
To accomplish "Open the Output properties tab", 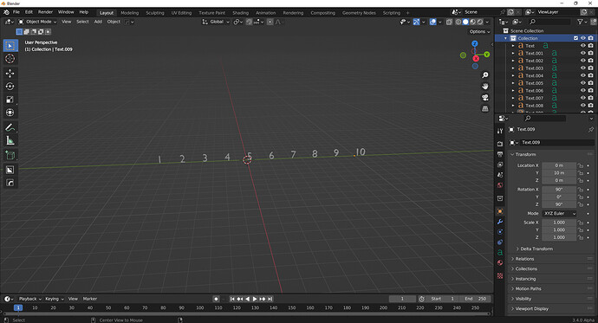I will point(500,154).
